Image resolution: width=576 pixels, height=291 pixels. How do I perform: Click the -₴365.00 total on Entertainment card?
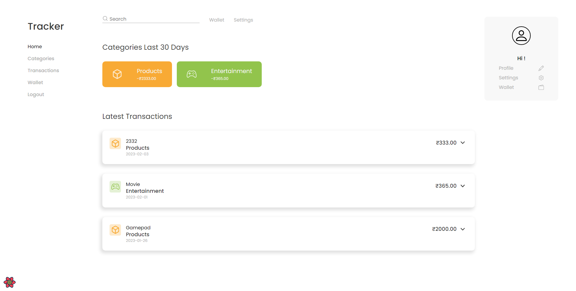pos(220,78)
